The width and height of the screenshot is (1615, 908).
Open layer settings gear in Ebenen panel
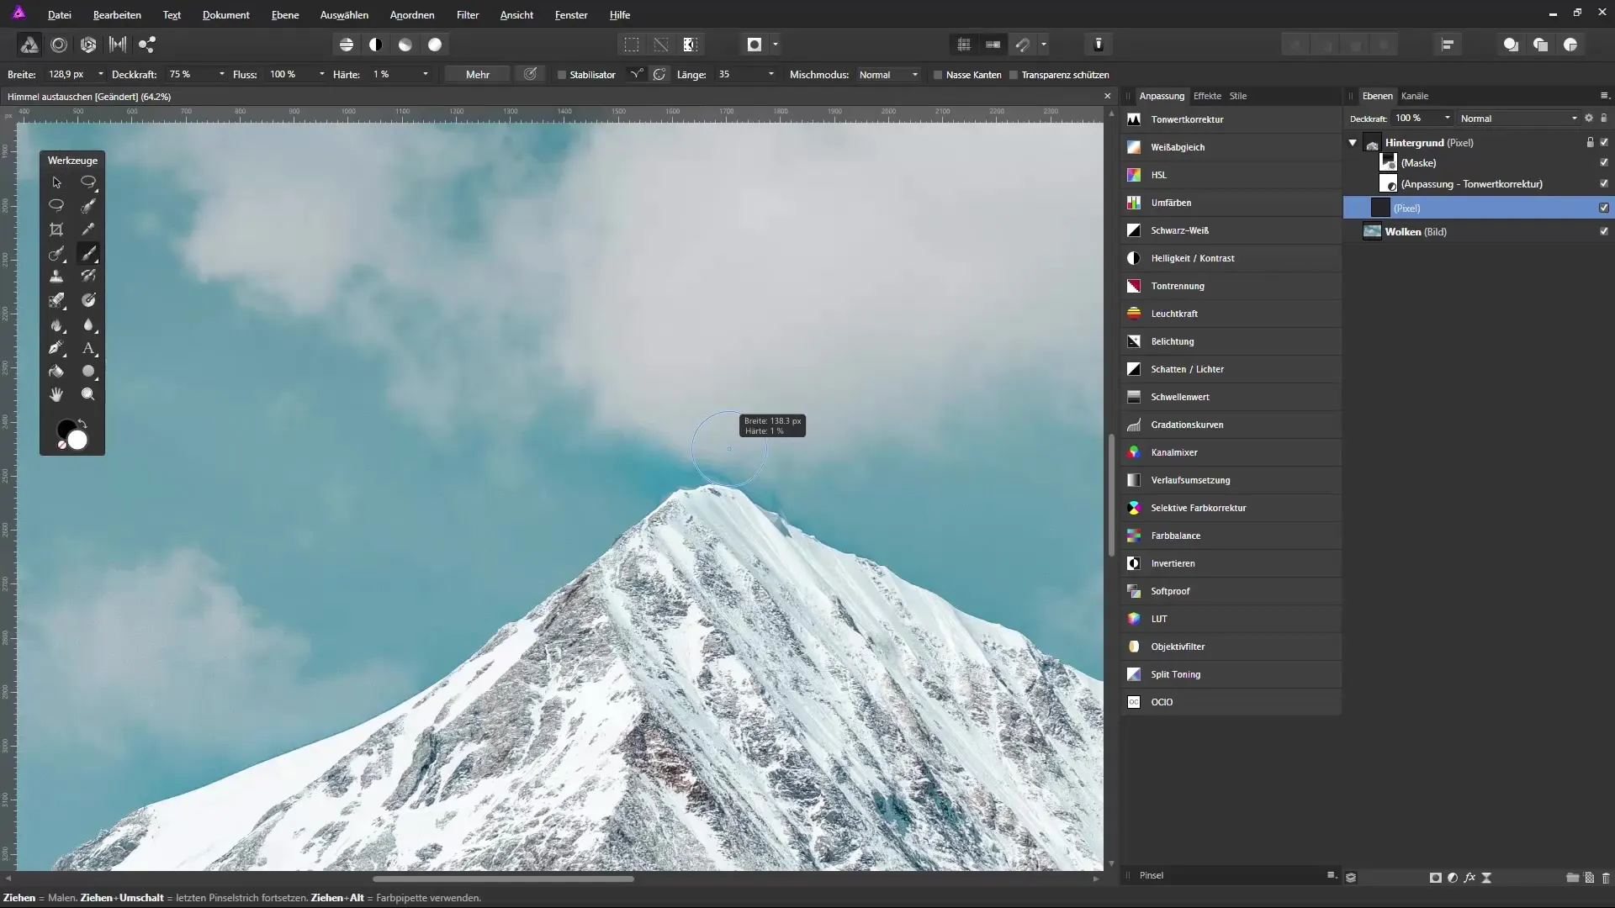1589,119
